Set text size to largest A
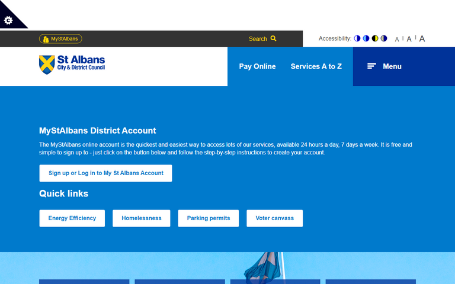Screen dimensions: 455x284 point(422,38)
